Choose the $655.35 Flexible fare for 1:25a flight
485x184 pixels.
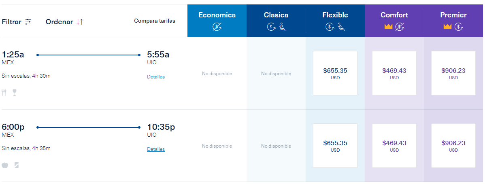(335, 73)
